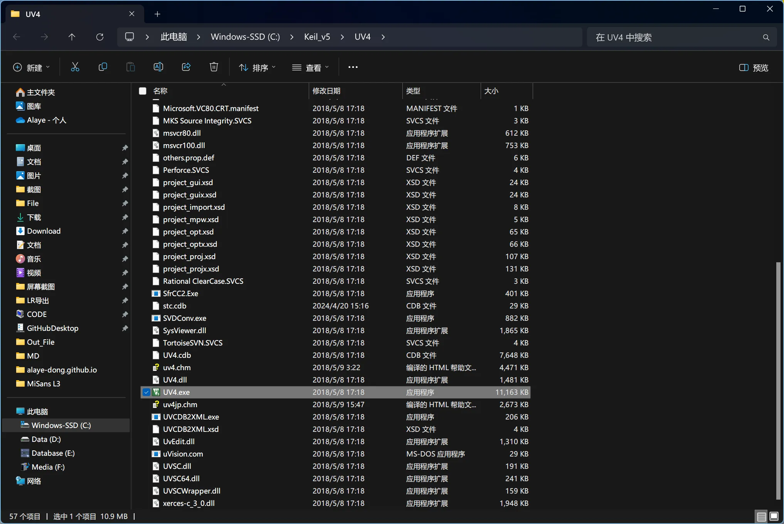Open UV4.cdb database file
This screenshot has height=524, width=784.
[176, 355]
